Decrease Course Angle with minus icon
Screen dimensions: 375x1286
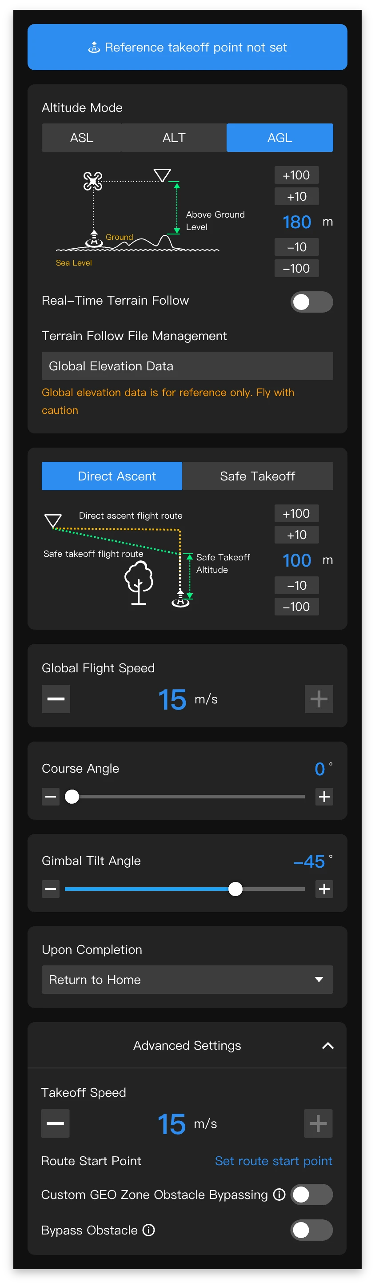(x=51, y=797)
